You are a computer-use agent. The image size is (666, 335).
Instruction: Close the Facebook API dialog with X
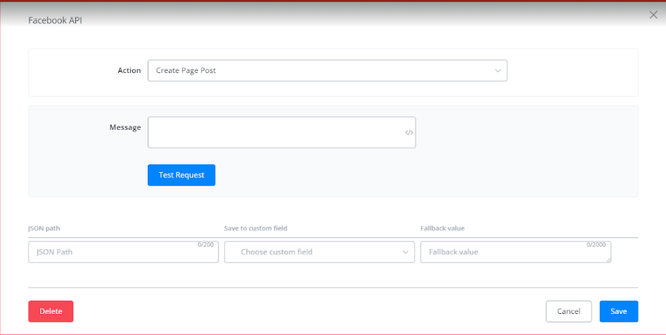click(x=653, y=15)
